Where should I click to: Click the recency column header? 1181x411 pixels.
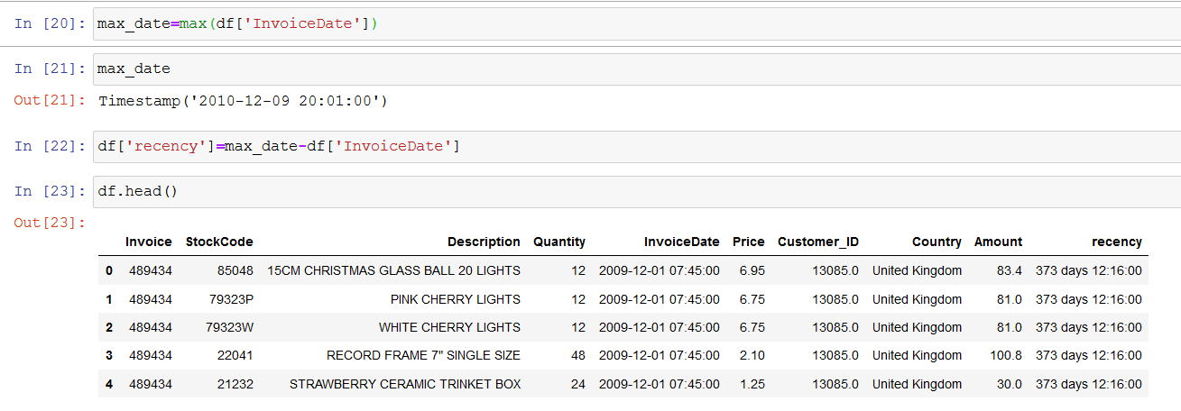(x=1117, y=242)
